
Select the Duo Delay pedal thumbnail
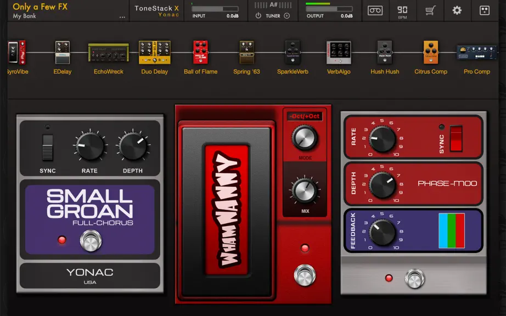pos(154,52)
